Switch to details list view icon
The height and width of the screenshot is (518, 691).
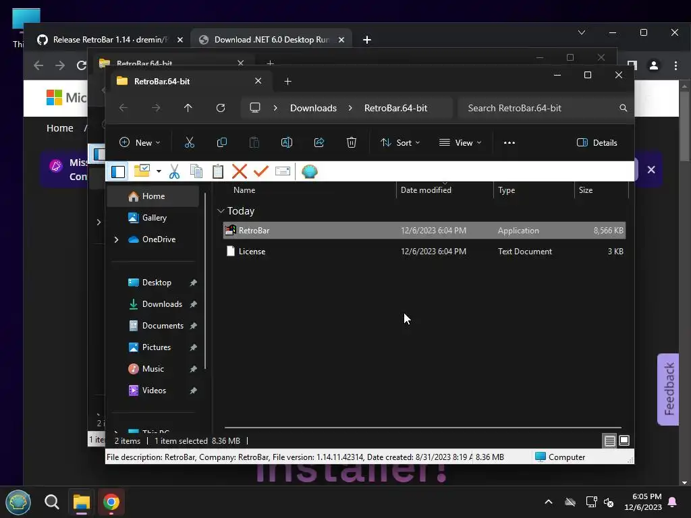pos(609,440)
